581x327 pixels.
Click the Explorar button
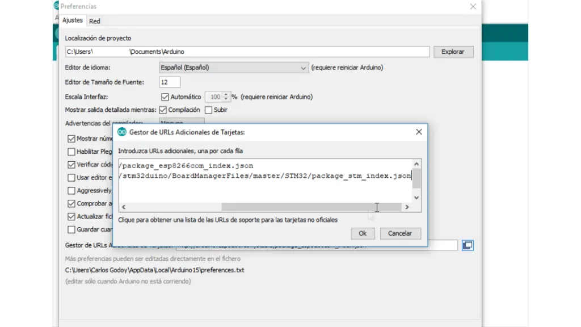[x=453, y=52]
